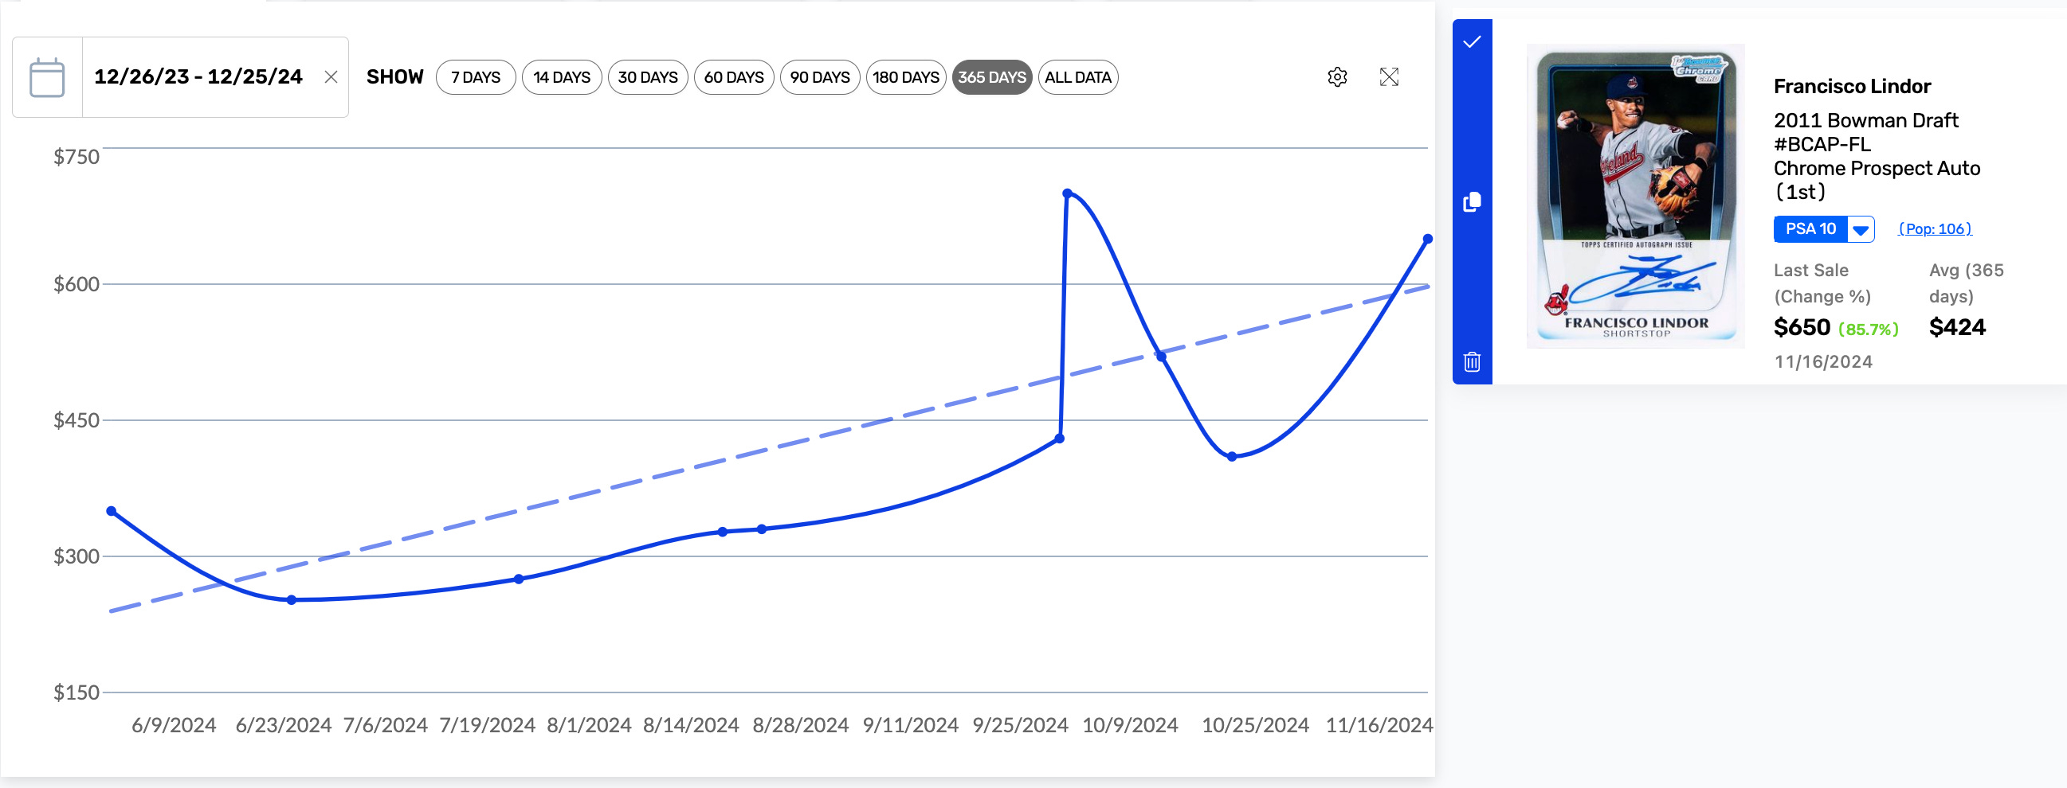Toggle the card's checkmark selection
Viewport: 2067px width, 788px height.
pos(1472,41)
